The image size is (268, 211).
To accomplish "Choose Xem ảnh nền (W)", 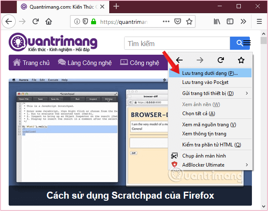I will pos(210,104).
